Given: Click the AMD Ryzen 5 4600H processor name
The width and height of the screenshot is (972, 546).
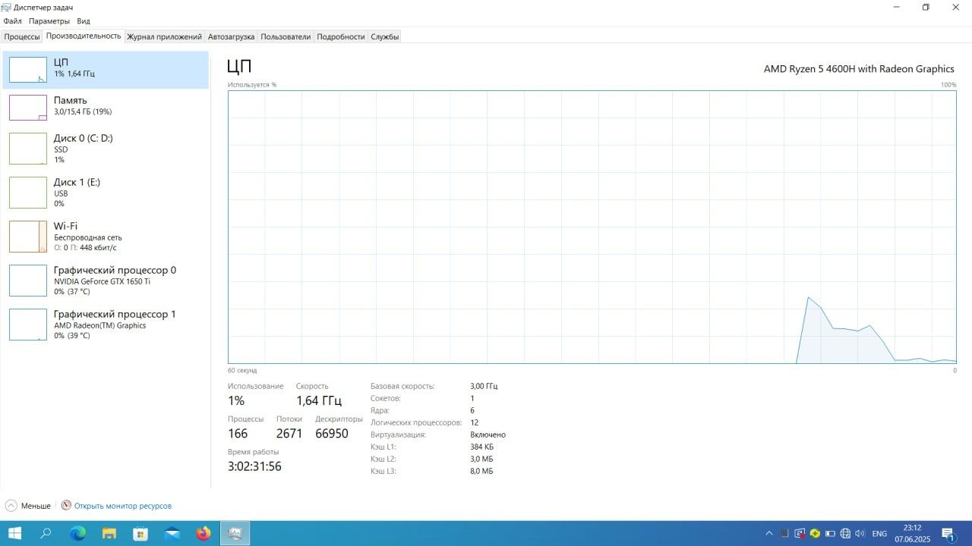Looking at the screenshot, I should tap(859, 69).
